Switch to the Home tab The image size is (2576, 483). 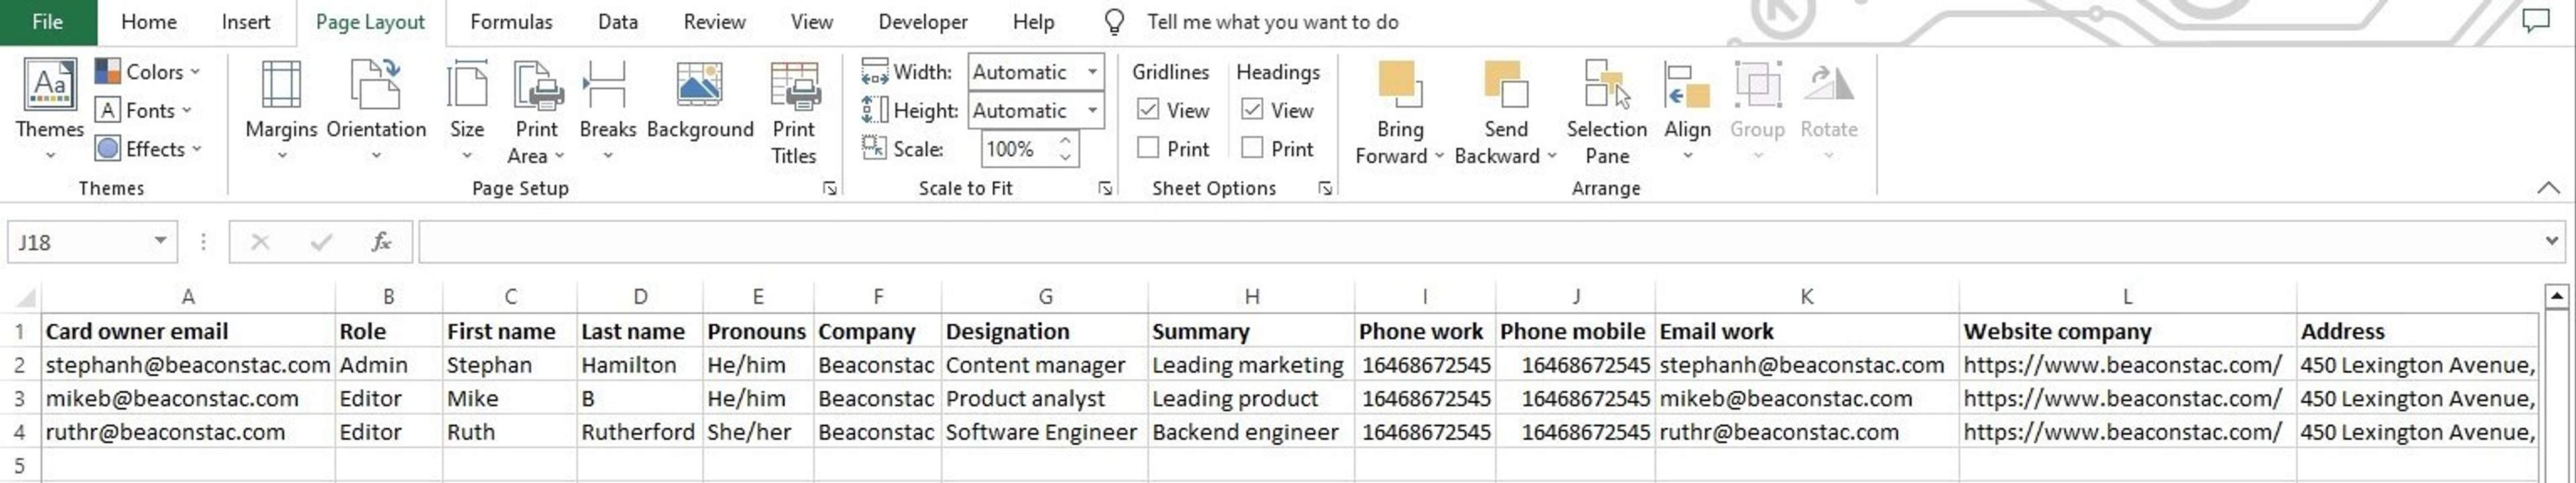149,22
